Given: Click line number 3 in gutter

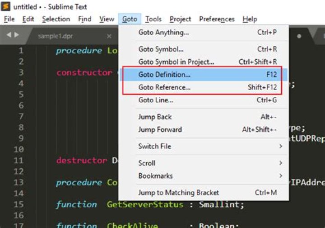Looking at the screenshot, I should tap(21, 72).
